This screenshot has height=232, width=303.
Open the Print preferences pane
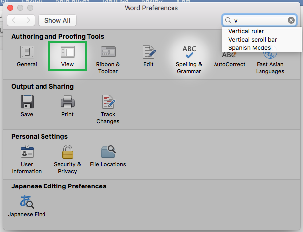pos(67,106)
